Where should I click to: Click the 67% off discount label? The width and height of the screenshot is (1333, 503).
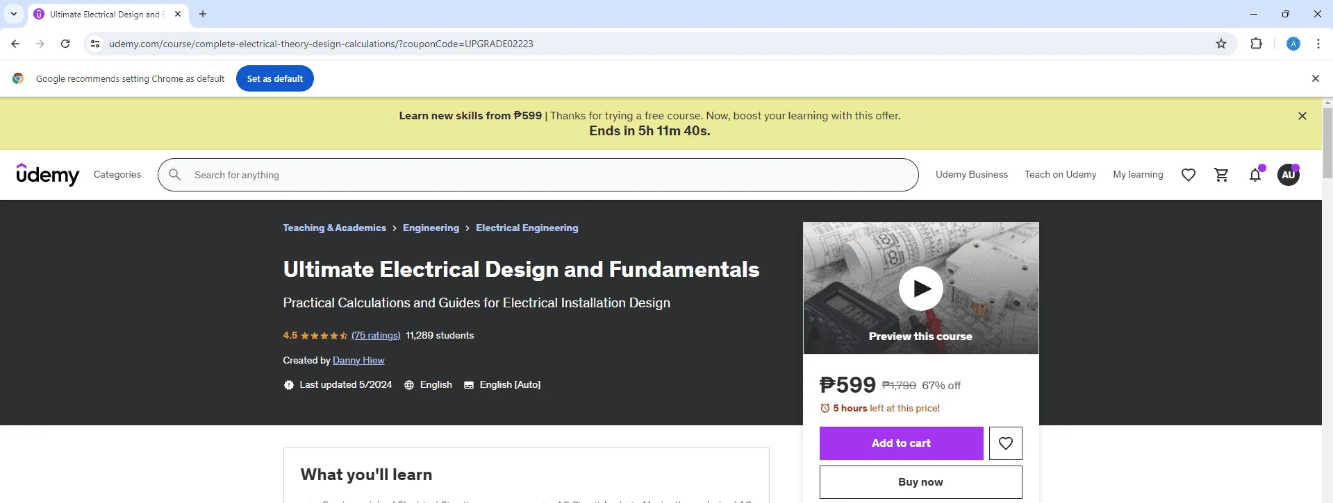click(x=941, y=386)
